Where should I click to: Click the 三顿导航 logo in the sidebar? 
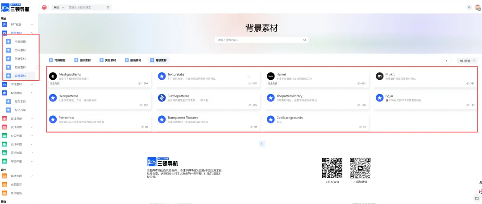pyautogui.click(x=15, y=8)
